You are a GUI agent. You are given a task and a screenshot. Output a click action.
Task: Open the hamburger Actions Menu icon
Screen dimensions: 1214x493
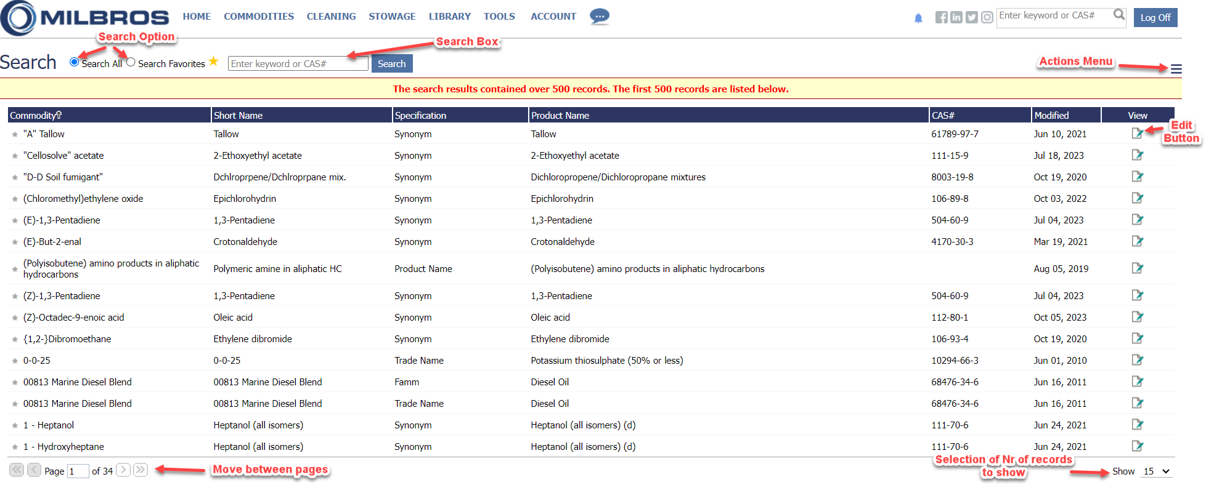click(x=1176, y=69)
